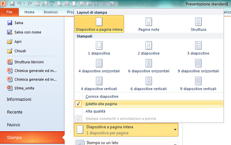
Task: Open the Home ribbon tab
Action: pyautogui.click(x=30, y=12)
